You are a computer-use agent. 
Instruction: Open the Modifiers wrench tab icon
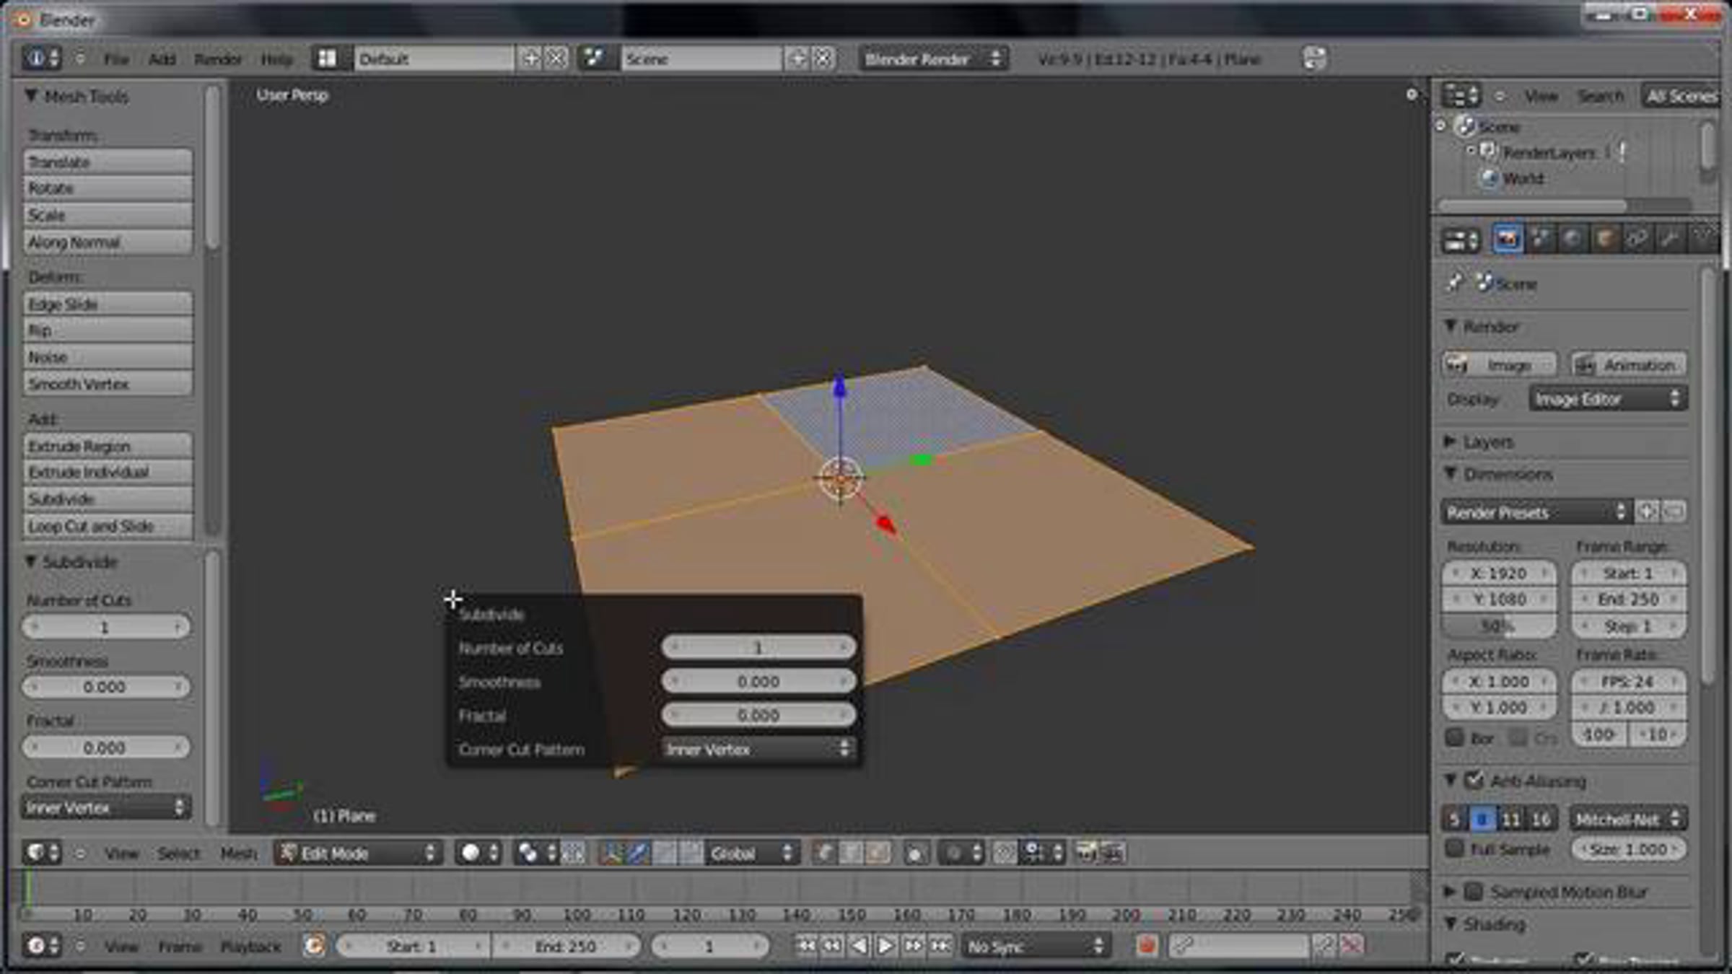pos(1669,239)
